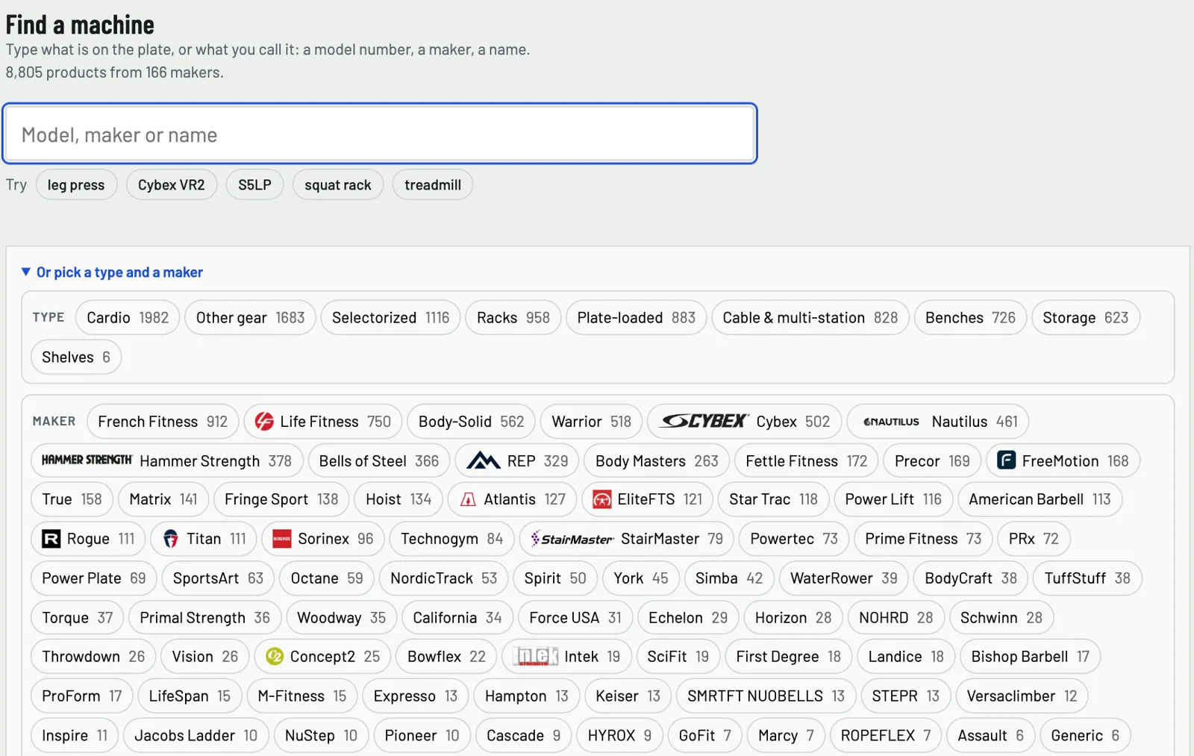Pick the Hammer Strength logo chip
The height and width of the screenshot is (756, 1194).
167,461
